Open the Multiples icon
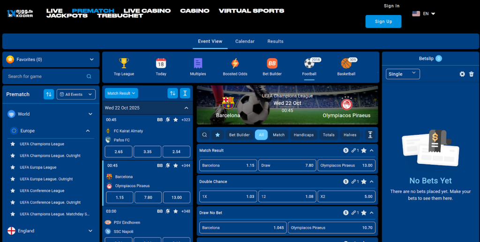 (198, 64)
